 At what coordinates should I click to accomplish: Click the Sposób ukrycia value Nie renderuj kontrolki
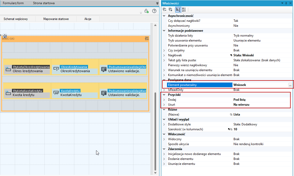coord(249,144)
